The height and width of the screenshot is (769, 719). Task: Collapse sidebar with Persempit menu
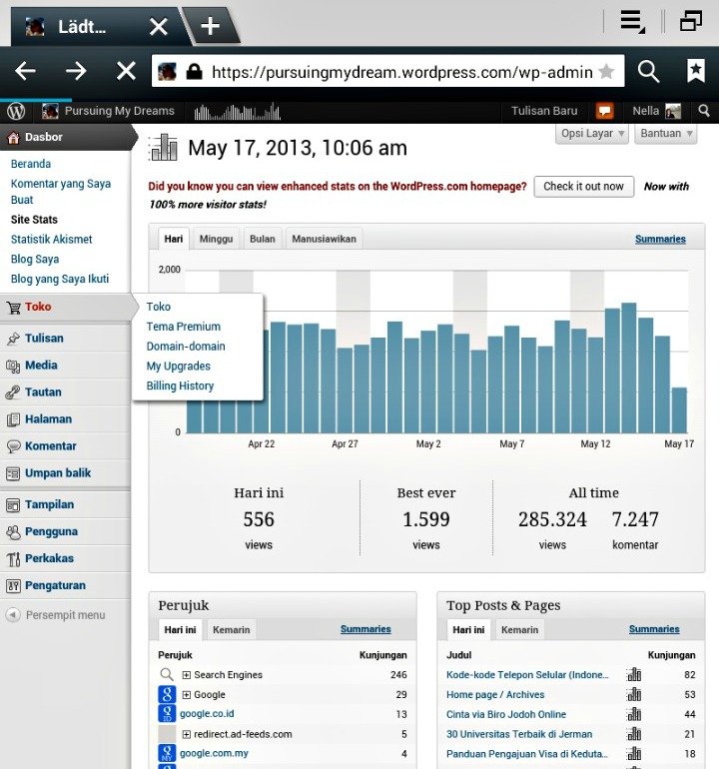[55, 615]
